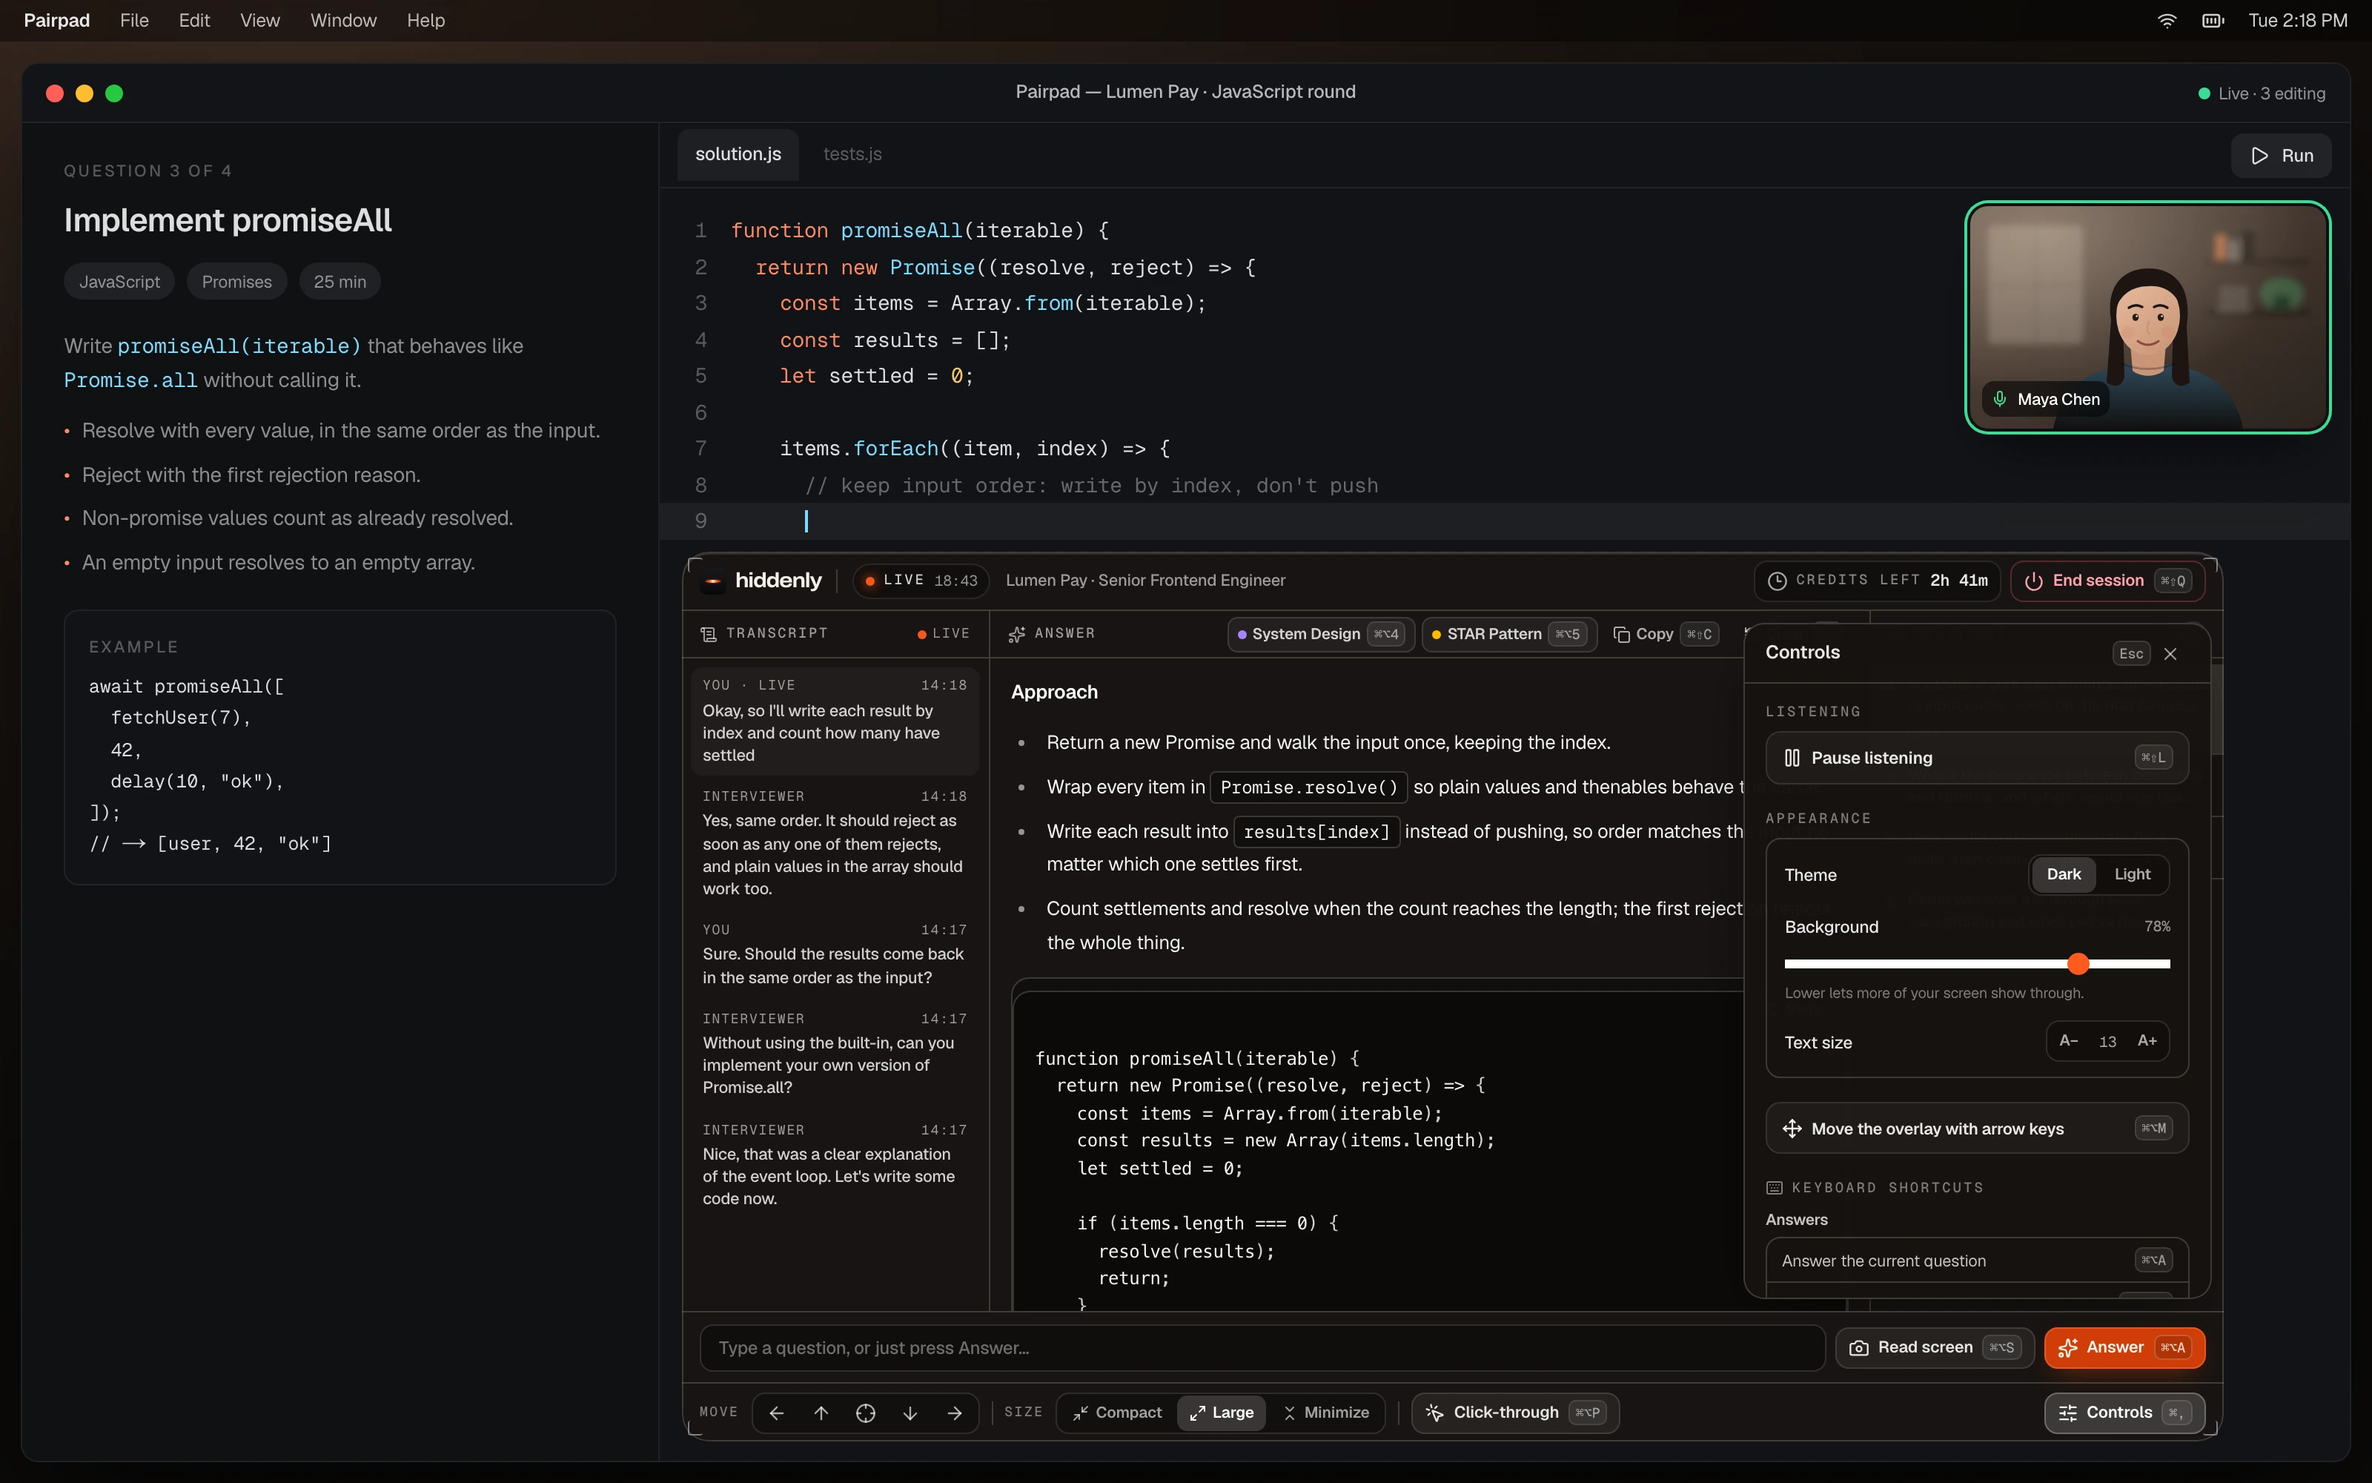
Task: Click the Approach heading in the answer
Action: pos(1053,692)
